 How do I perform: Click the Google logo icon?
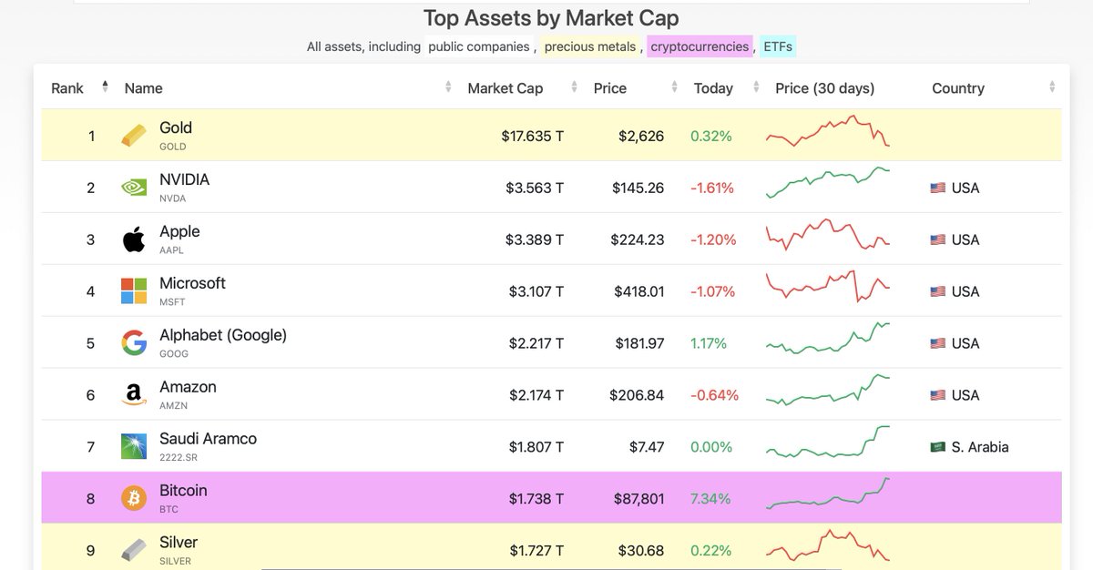pos(134,343)
